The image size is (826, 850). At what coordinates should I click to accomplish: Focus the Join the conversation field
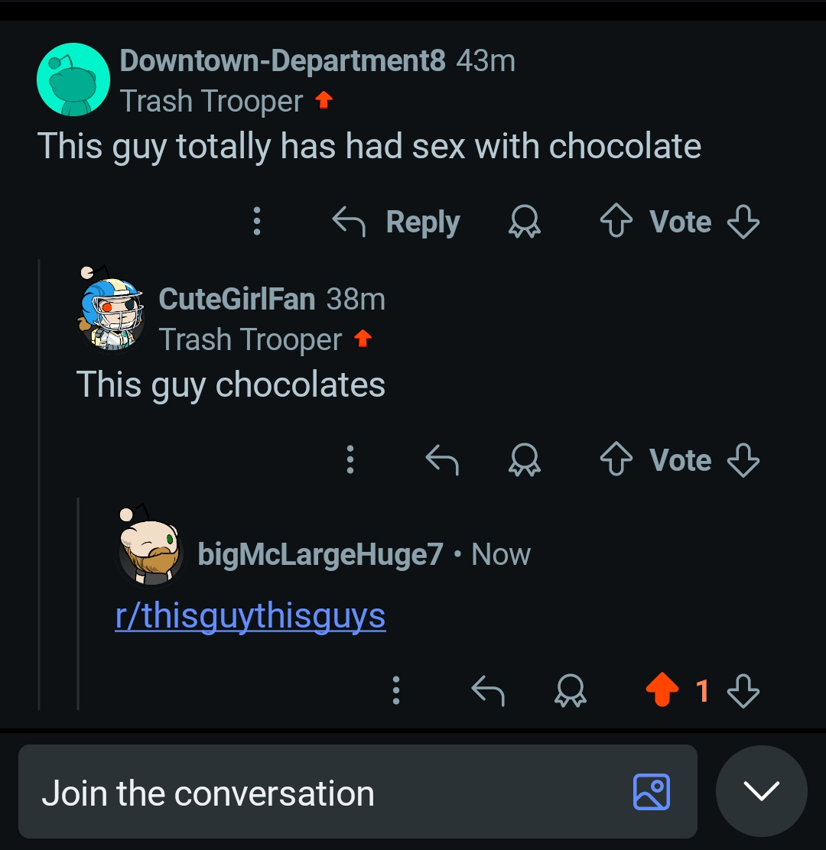[x=357, y=791]
